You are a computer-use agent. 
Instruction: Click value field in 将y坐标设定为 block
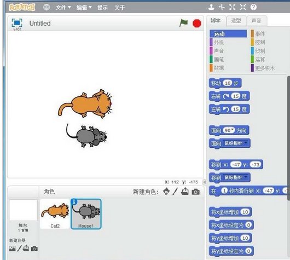[248, 251]
